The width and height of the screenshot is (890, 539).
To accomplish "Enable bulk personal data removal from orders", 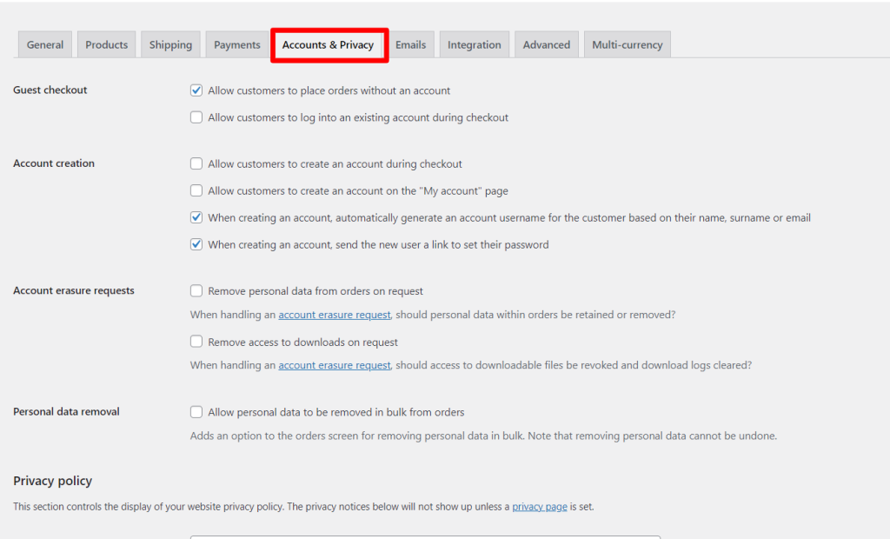I will click(196, 412).
